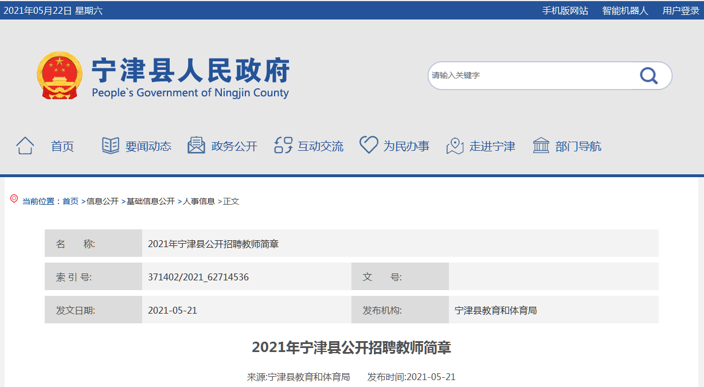Click 宁津县教育和体育局 in the info table
704x387 pixels.
(x=496, y=311)
